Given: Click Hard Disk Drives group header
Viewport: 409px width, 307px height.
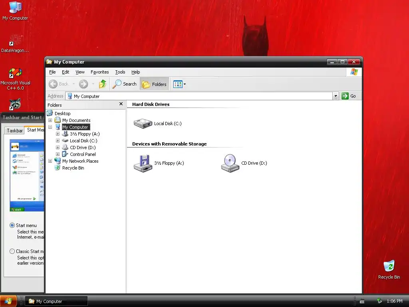Looking at the screenshot, I should (151, 104).
